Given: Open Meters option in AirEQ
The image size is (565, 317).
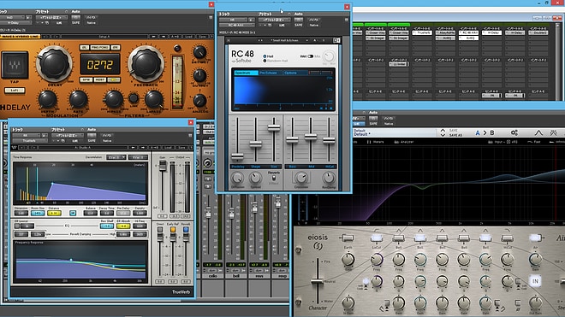Looking at the screenshot, I should [376, 142].
